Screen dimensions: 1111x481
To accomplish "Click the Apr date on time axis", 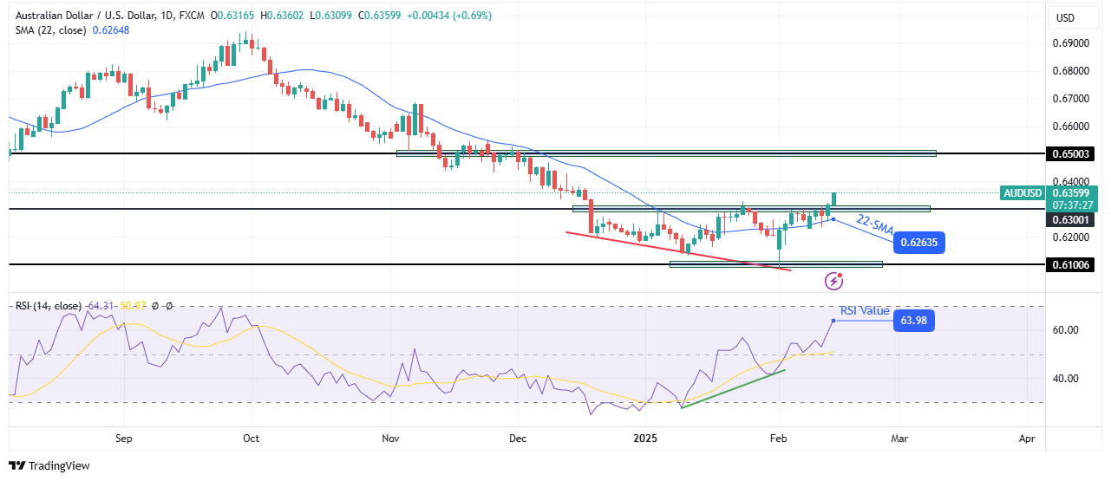I will tap(1028, 439).
